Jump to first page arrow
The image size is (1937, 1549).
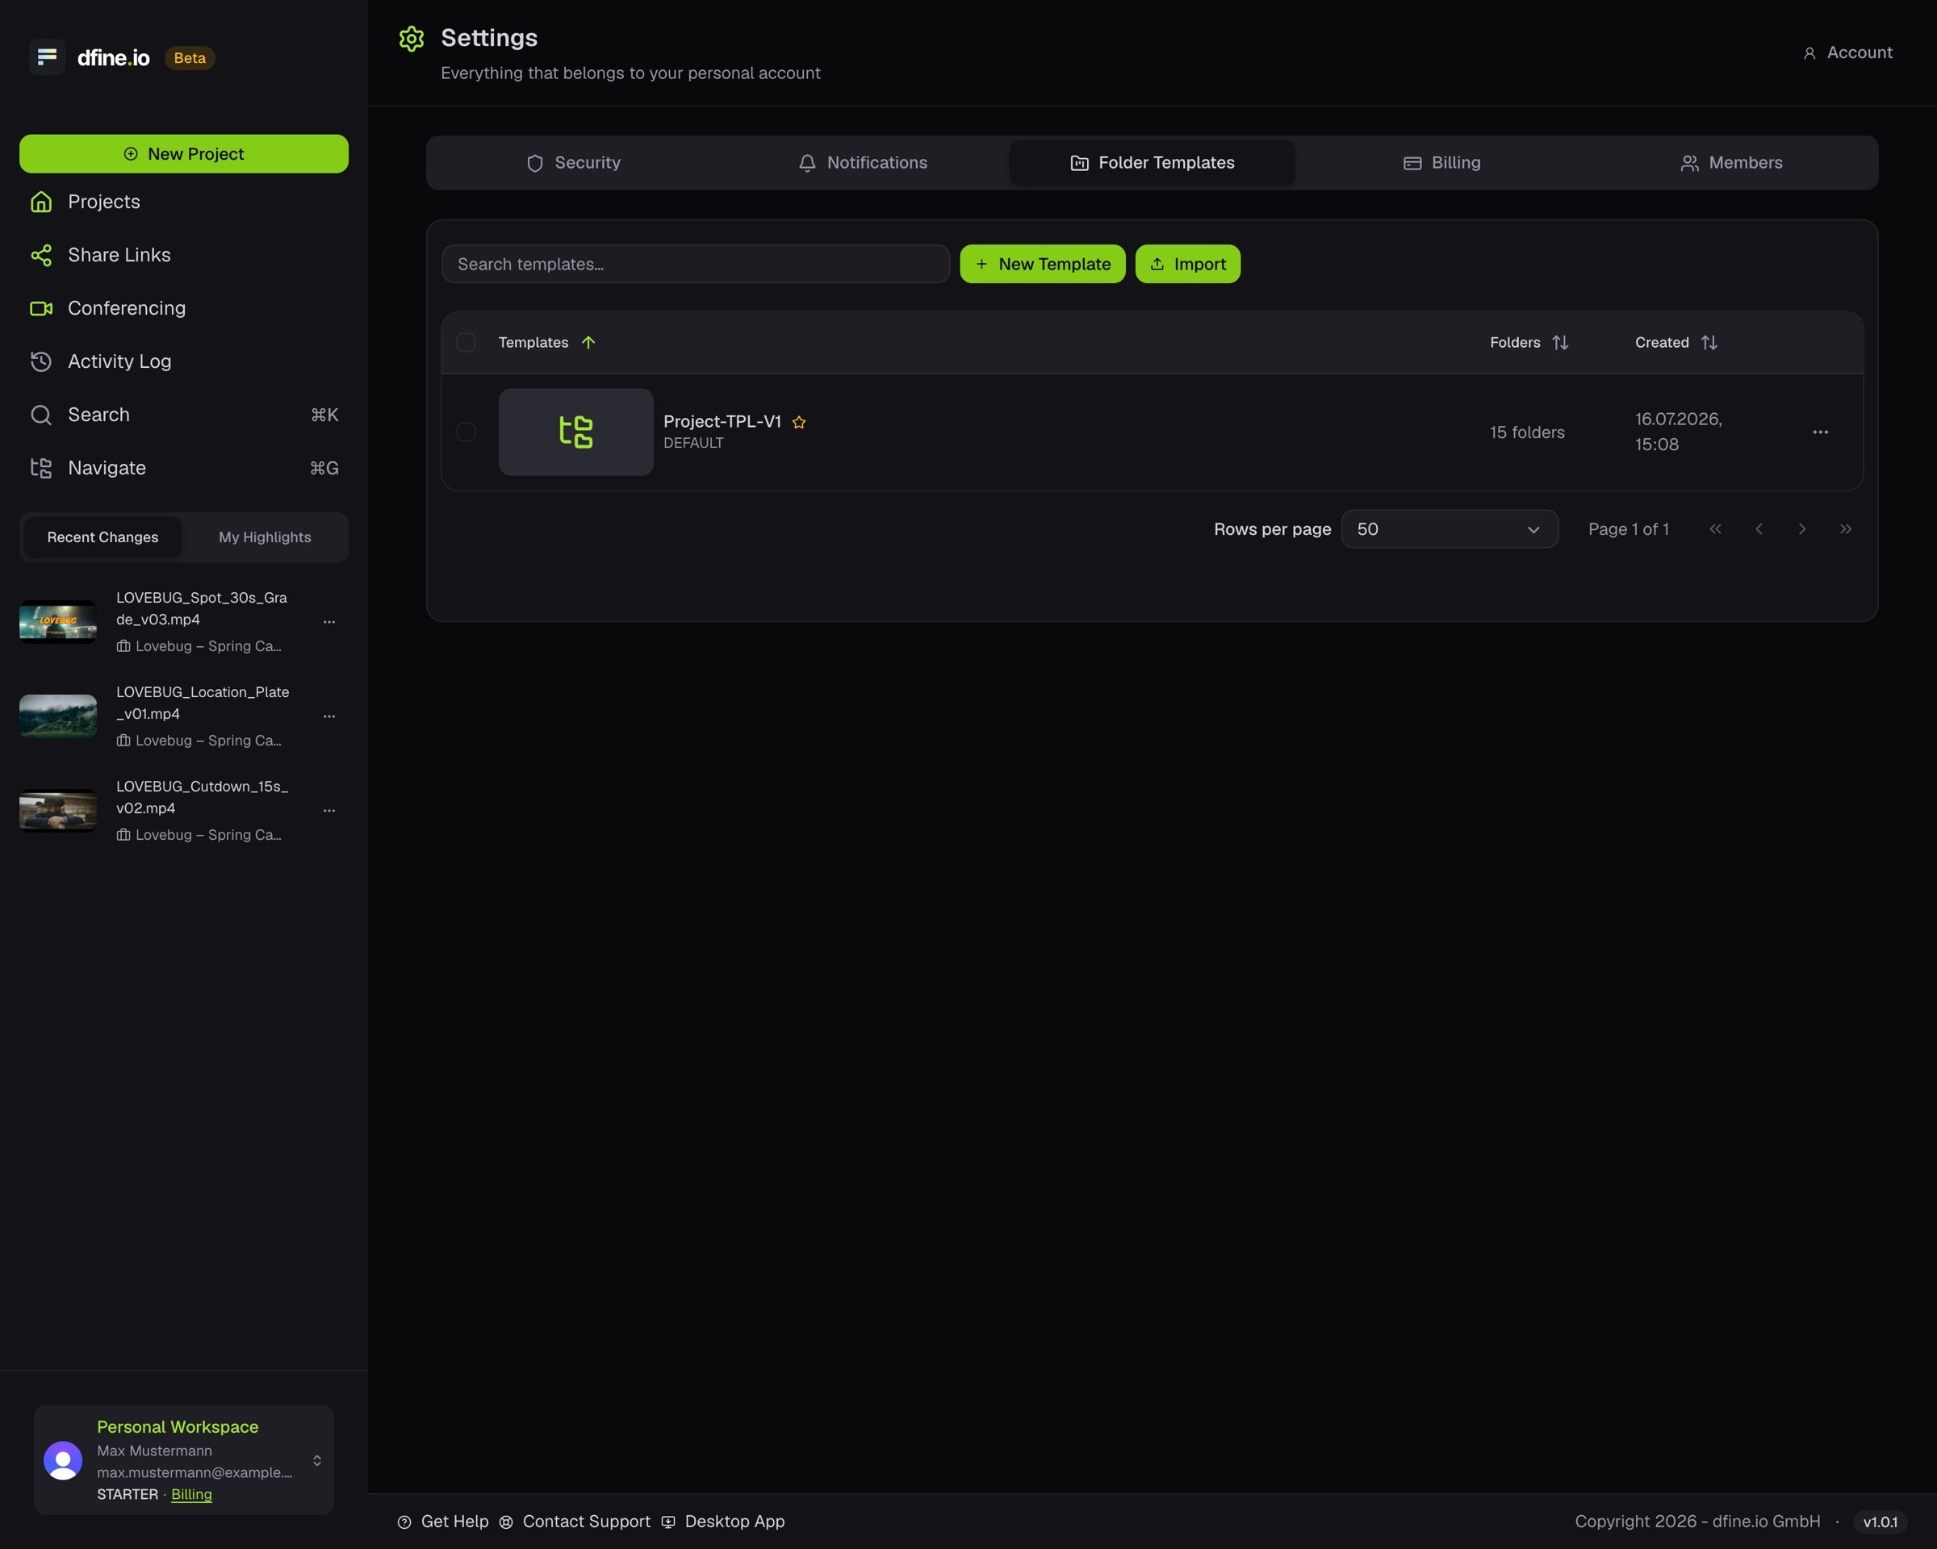(1715, 529)
